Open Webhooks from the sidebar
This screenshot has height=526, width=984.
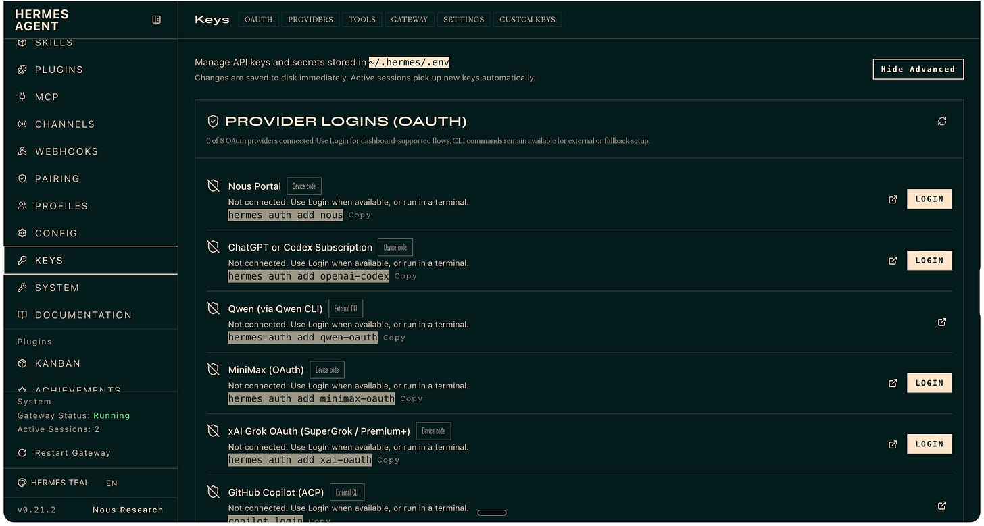pos(91,151)
